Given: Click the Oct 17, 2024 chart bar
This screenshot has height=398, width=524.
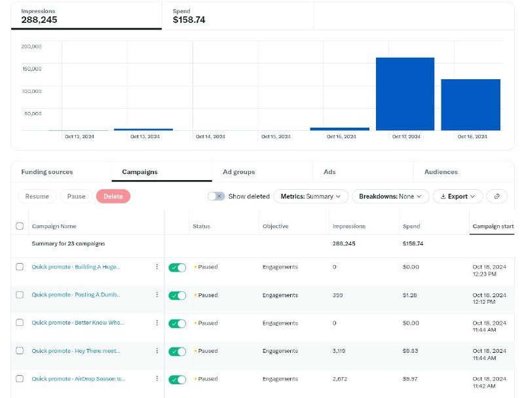Looking at the screenshot, I should [405, 94].
